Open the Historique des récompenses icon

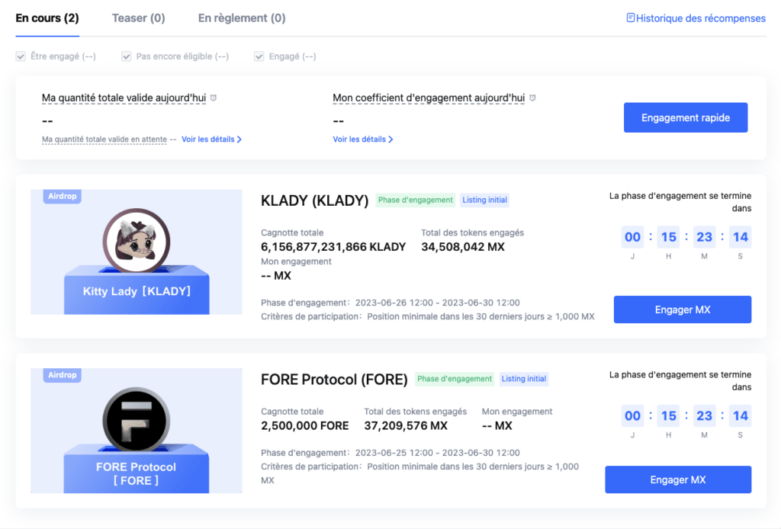[630, 18]
